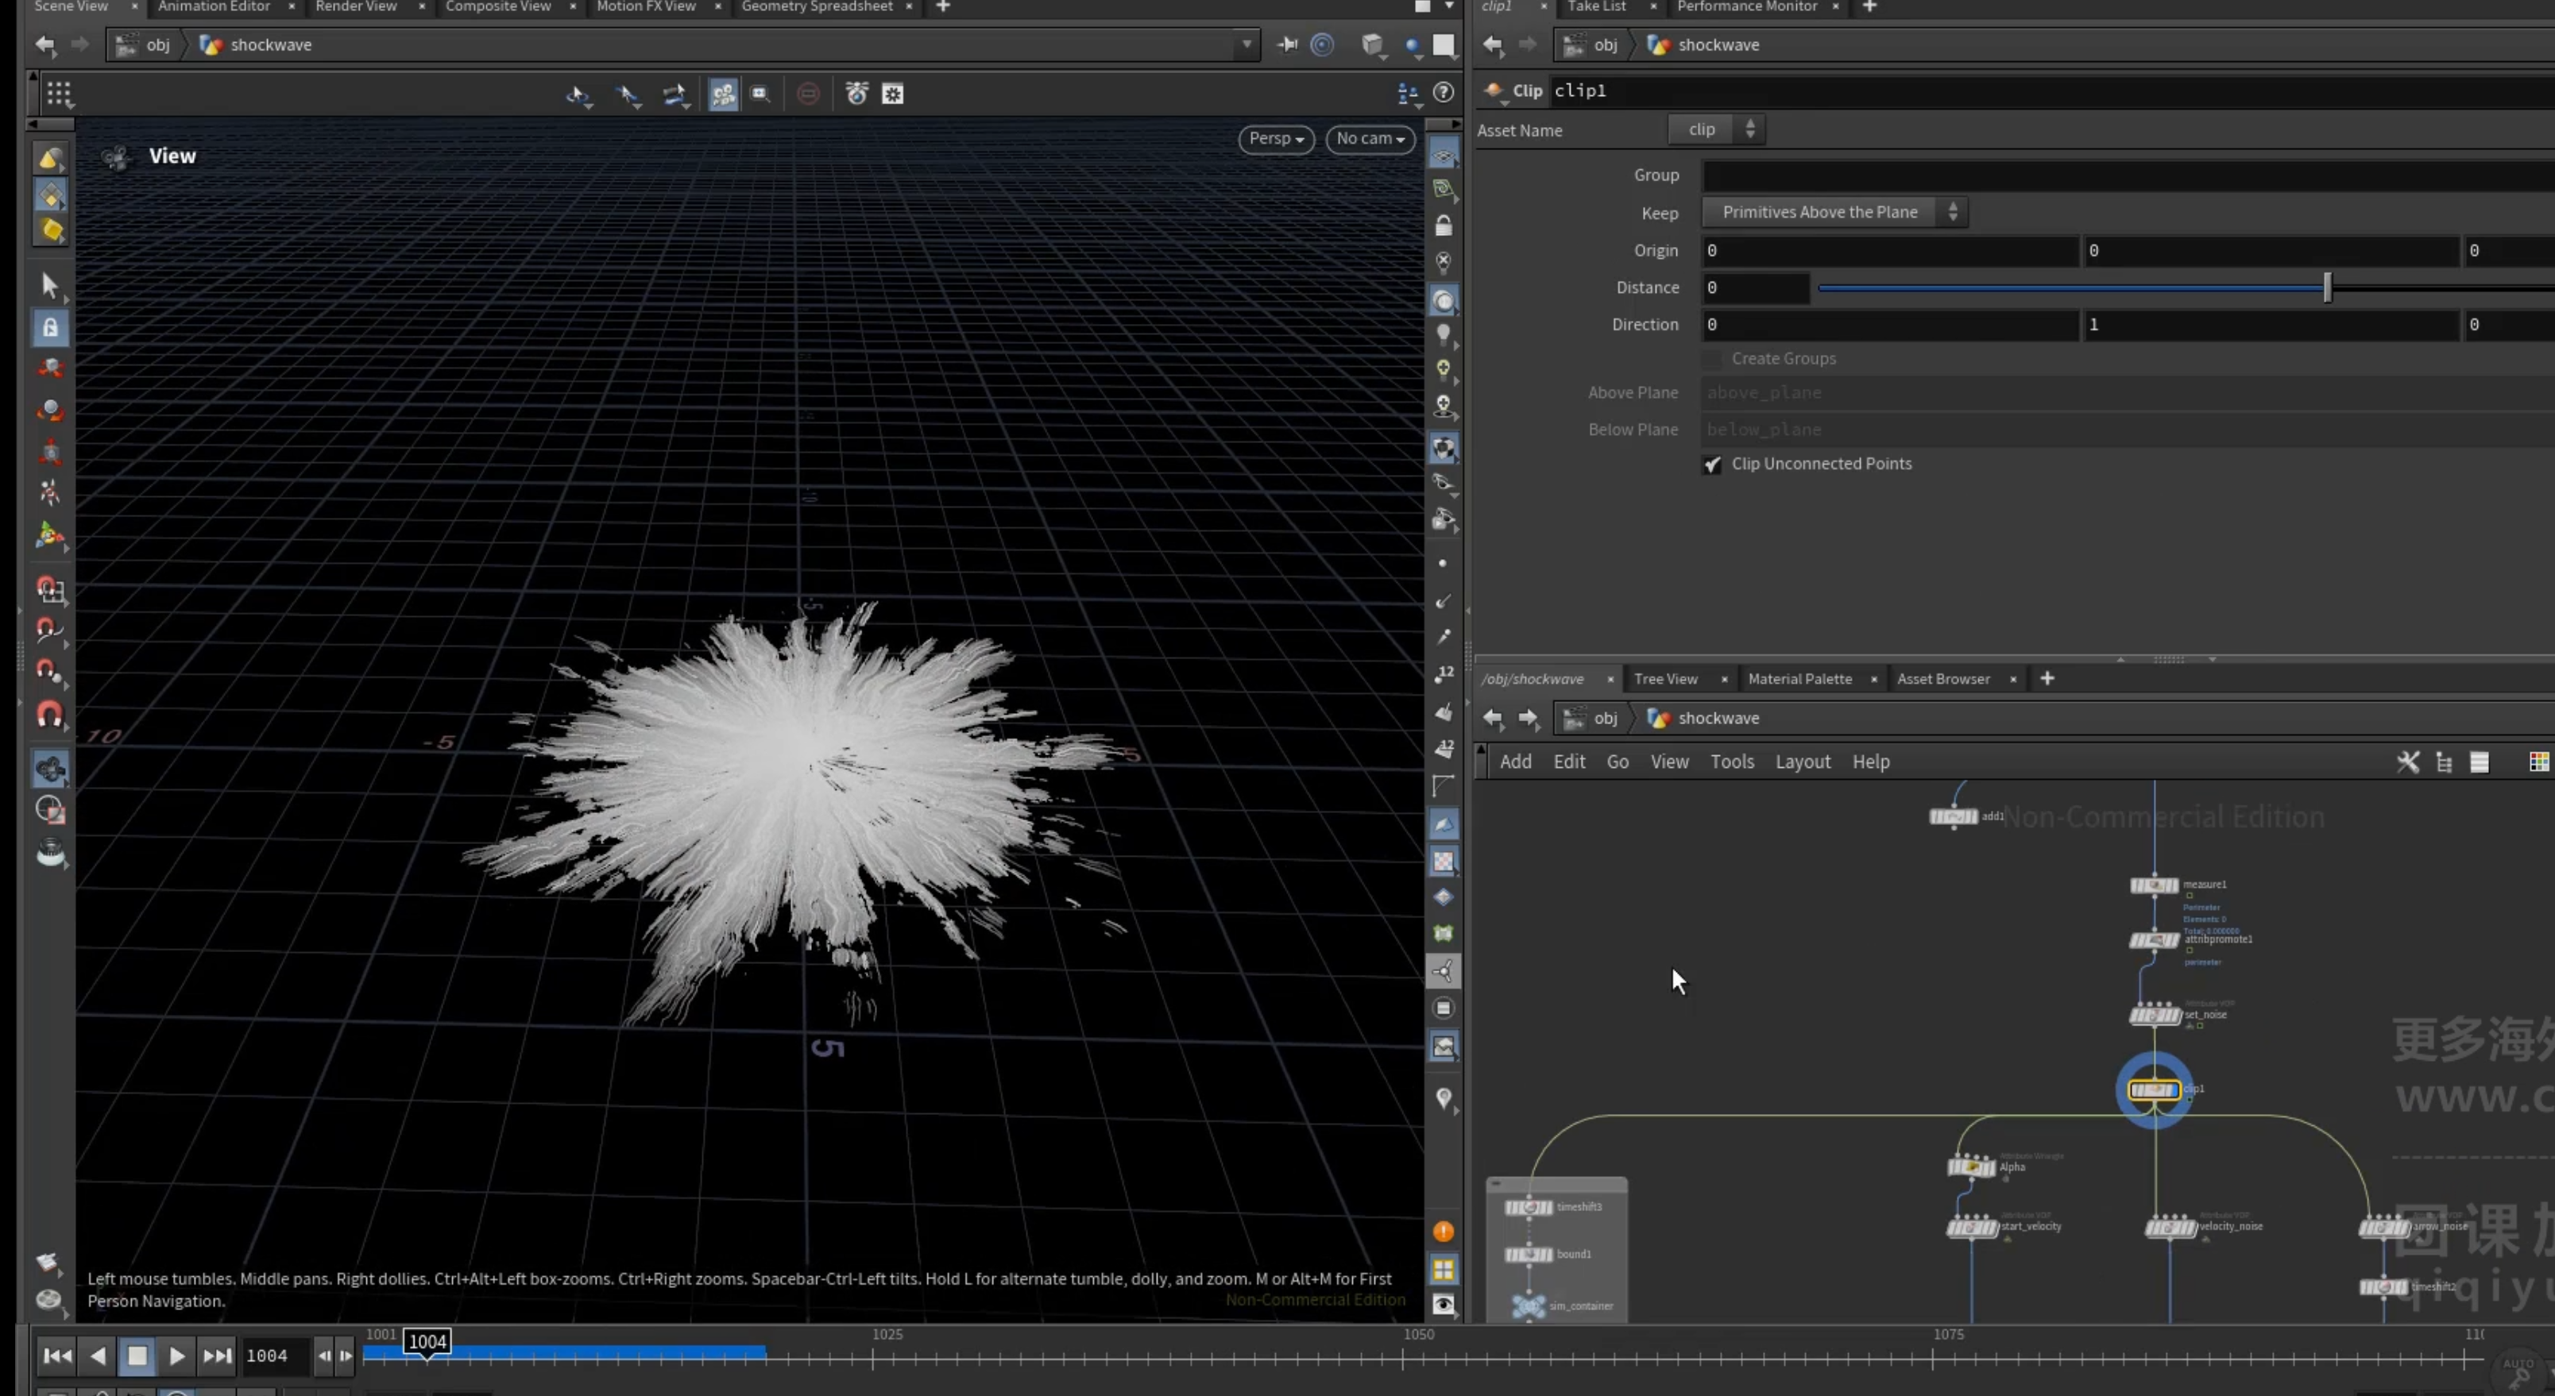Open the Layout menu in network editor
The height and width of the screenshot is (1396, 2555).
point(1802,762)
